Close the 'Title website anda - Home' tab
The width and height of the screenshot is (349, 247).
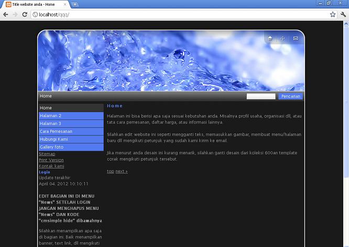pyautogui.click(x=65, y=4)
